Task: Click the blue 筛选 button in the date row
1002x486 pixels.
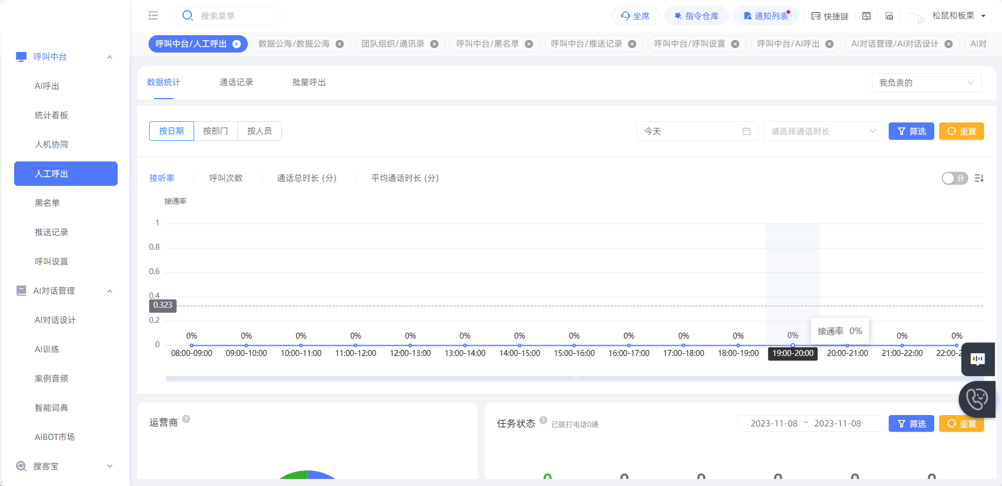Action: pyautogui.click(x=911, y=131)
